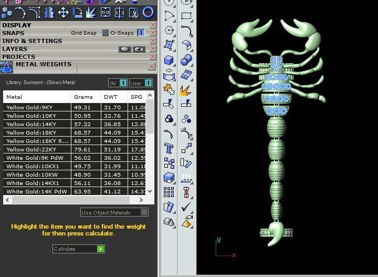Select the fillet curves tool
378x277 pixels.
[x=186, y=30]
